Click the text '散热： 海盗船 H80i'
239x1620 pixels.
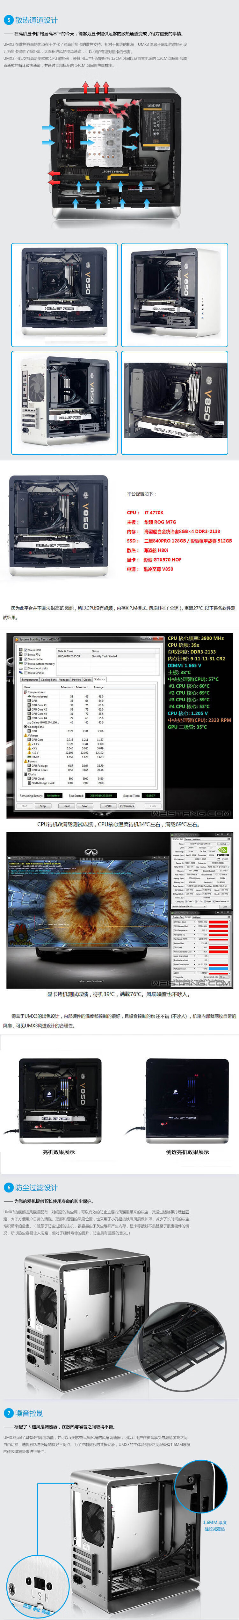tap(148, 550)
